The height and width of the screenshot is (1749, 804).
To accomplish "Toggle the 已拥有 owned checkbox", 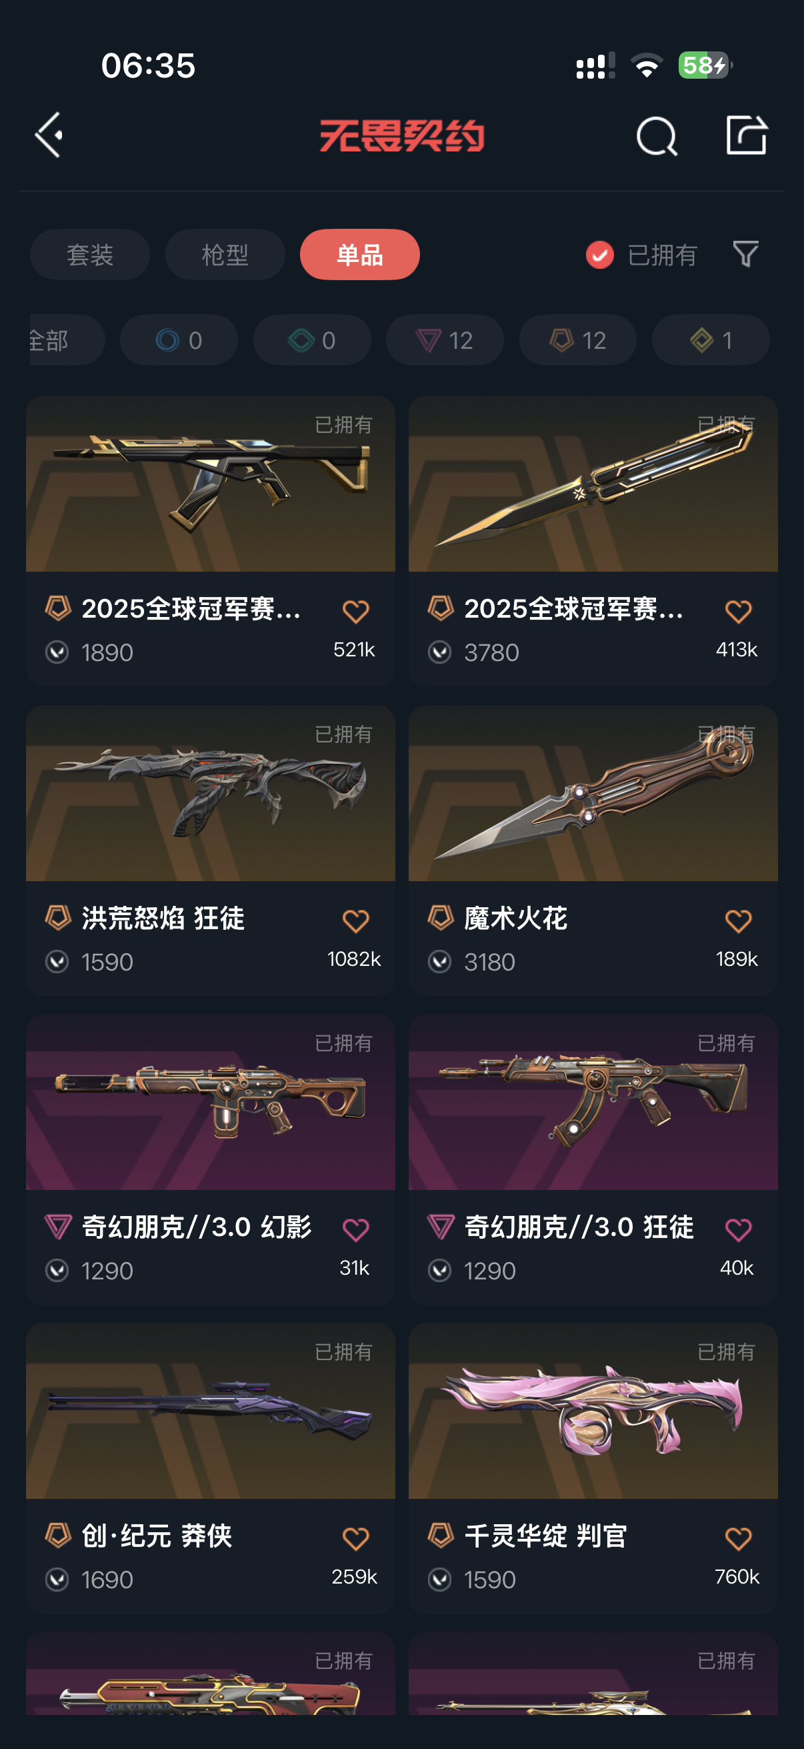I will coord(599,255).
